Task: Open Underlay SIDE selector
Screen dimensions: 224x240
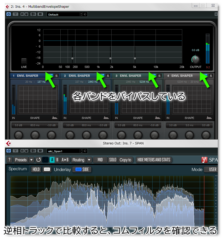Action: (82, 169)
